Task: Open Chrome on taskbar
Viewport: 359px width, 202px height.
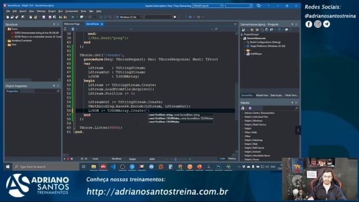Action: [x=180, y=167]
